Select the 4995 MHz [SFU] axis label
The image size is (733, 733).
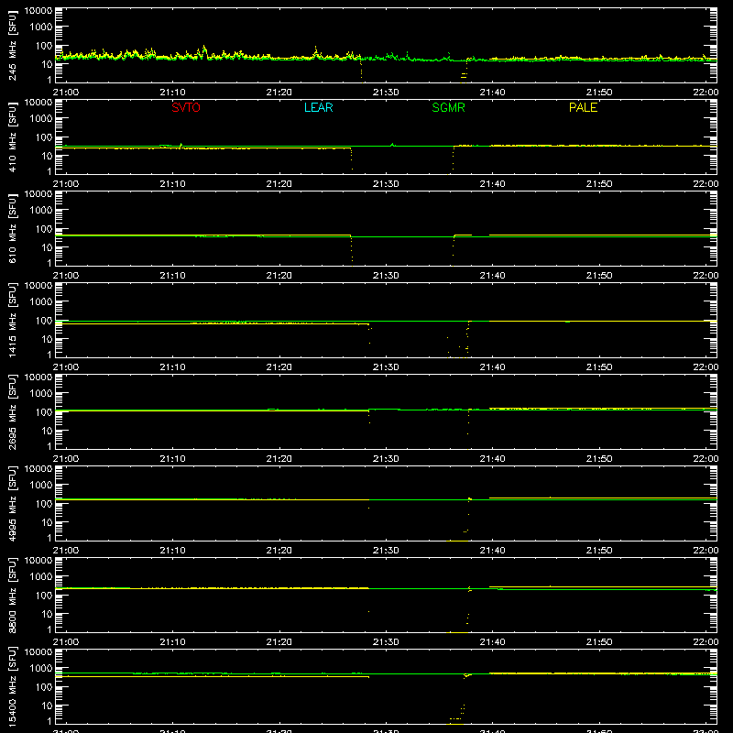point(12,503)
